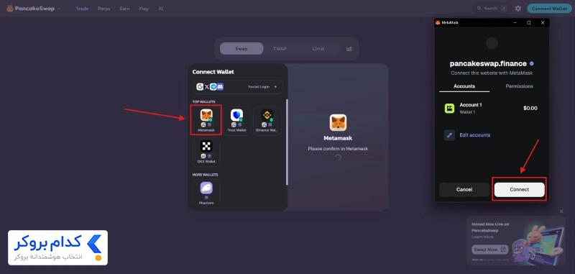Switch to the Swap tab
This screenshot has height=274, width=575.
coord(241,48)
